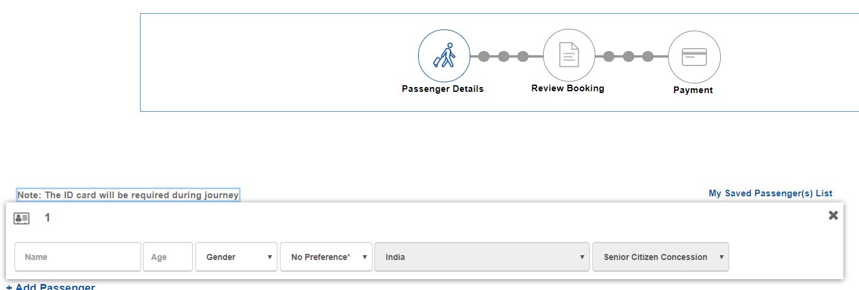Open My Saved Passenger(s) List
The image size is (859, 290).
(x=770, y=193)
